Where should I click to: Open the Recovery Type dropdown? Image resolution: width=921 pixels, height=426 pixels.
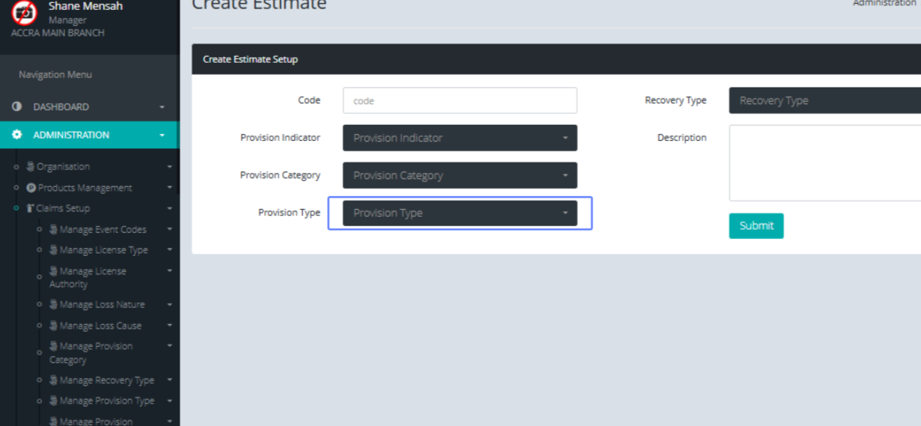click(824, 100)
